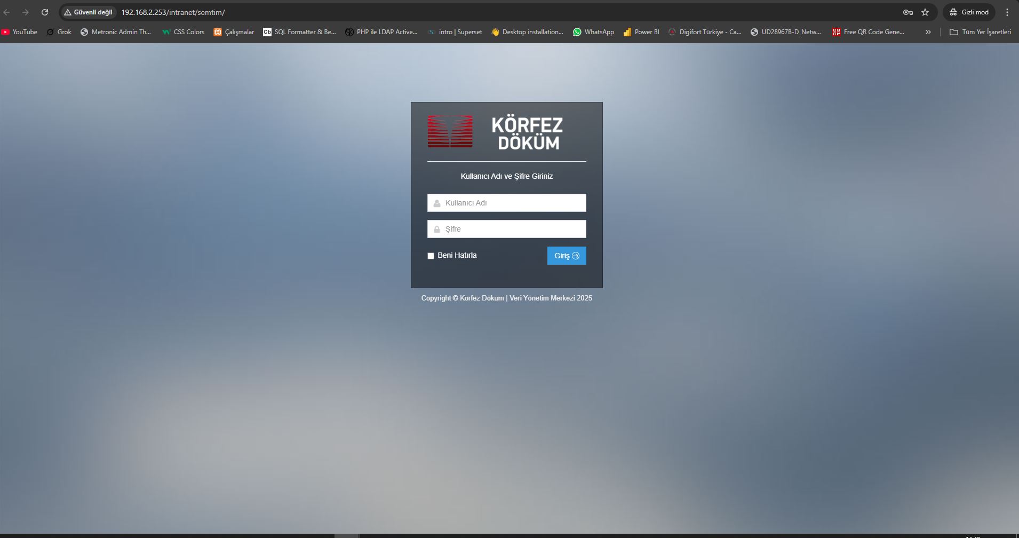Bookmark this page with the star icon

pos(925,12)
